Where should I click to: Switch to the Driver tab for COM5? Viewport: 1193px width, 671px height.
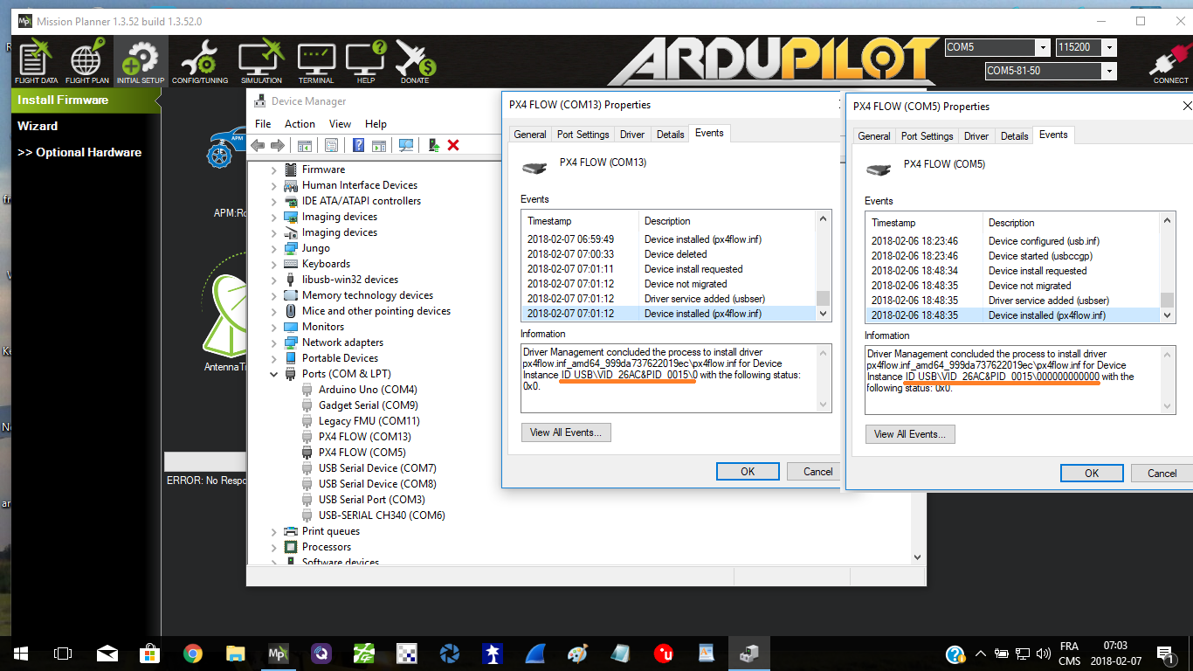(976, 135)
